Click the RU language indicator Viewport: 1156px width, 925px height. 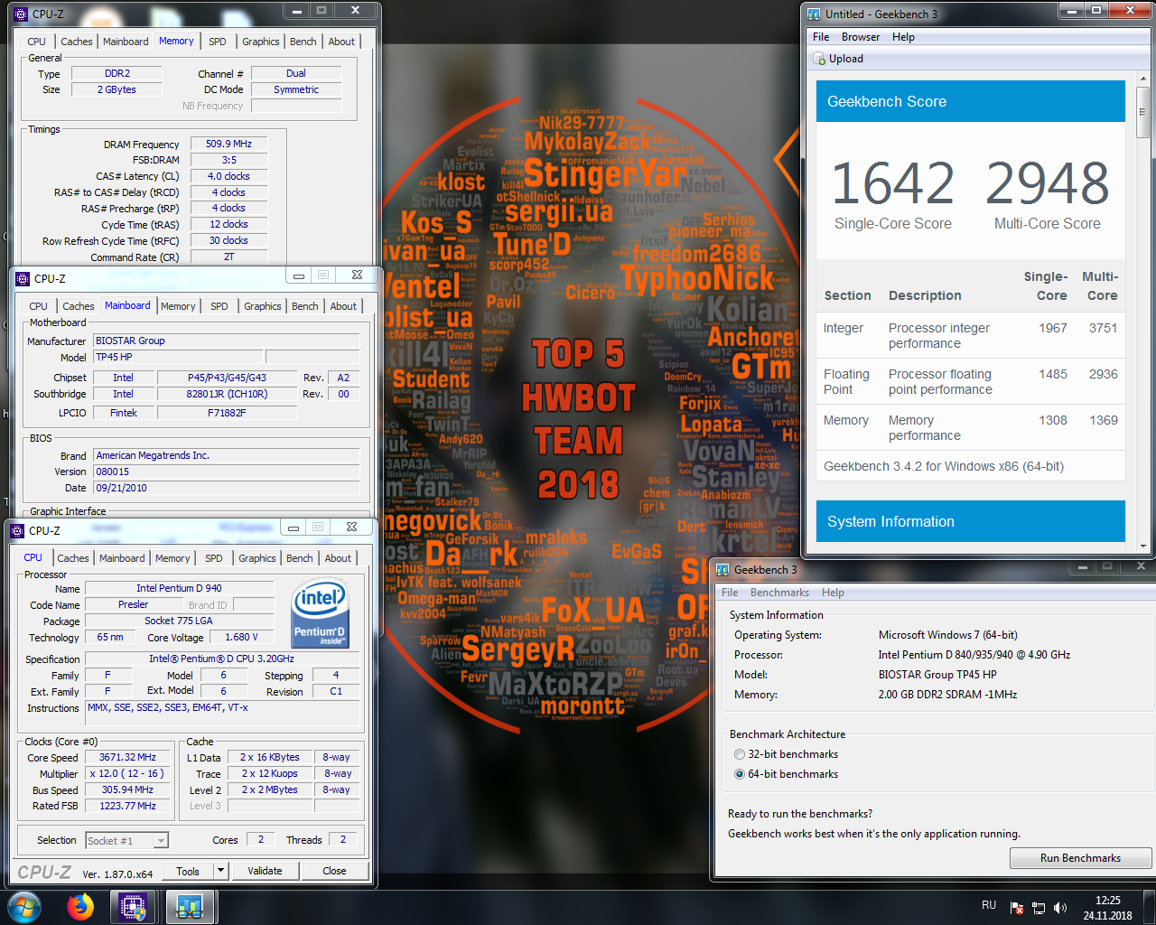[x=989, y=905]
